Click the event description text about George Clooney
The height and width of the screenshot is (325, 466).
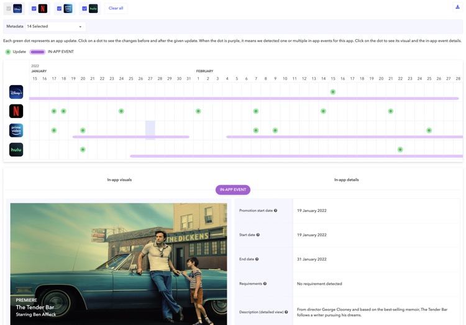(372, 312)
